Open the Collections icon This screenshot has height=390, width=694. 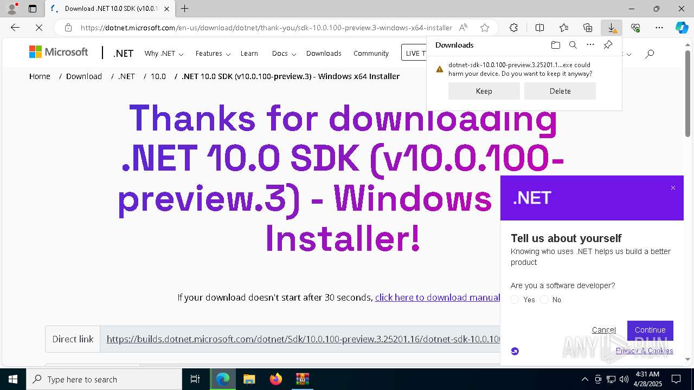coord(588,28)
